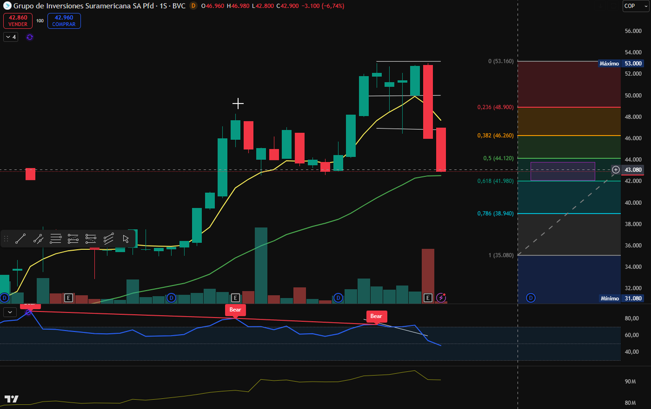
Task: Click the COMPRAR 42.960 buy button
Action: (x=63, y=21)
